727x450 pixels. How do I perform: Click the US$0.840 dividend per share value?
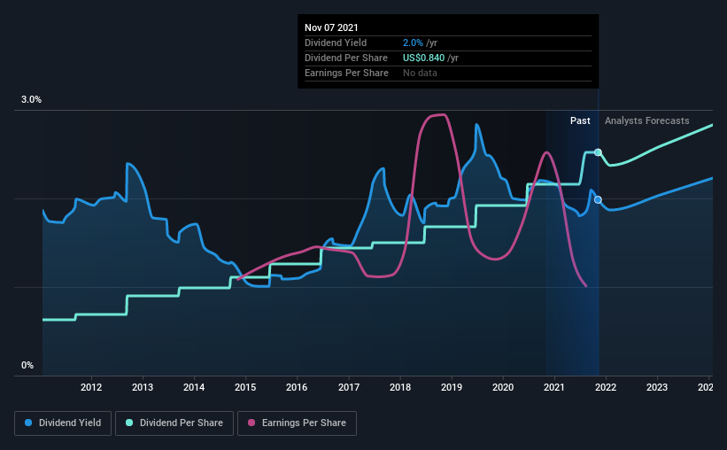(423, 58)
